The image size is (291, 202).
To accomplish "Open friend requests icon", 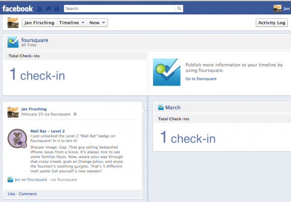I will [39, 9].
